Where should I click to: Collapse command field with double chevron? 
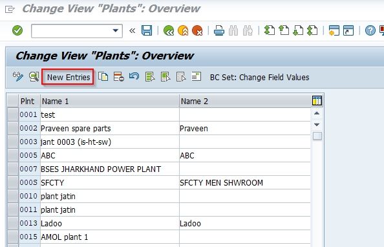[x=133, y=30]
